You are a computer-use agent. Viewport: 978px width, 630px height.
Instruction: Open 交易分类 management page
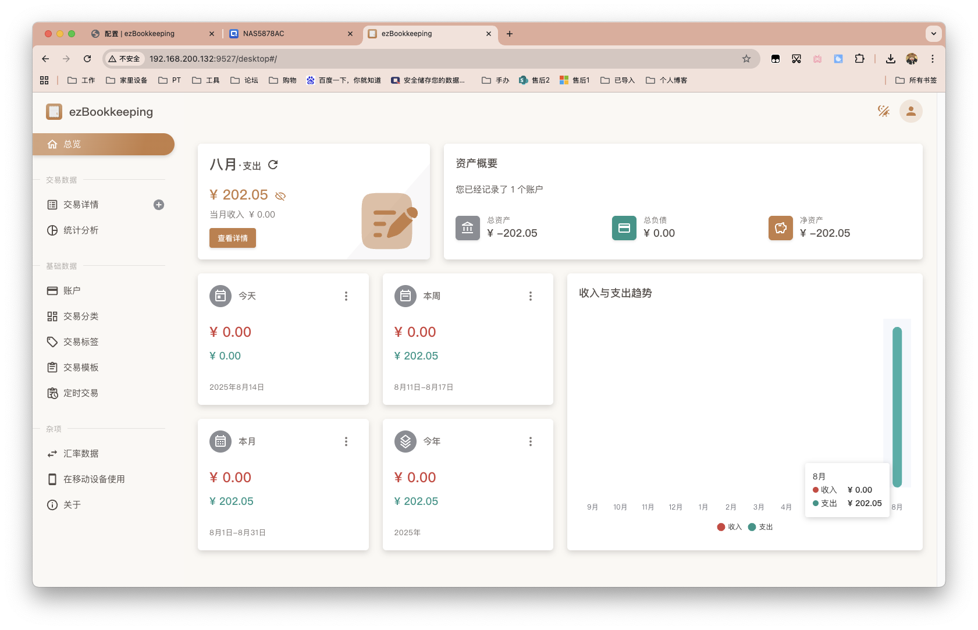(x=79, y=316)
